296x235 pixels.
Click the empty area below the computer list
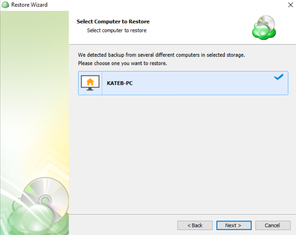(x=183, y=155)
